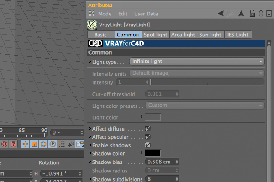Click the Shadow subdivisions value field
This screenshot has width=274, height=182.
click(x=162, y=179)
